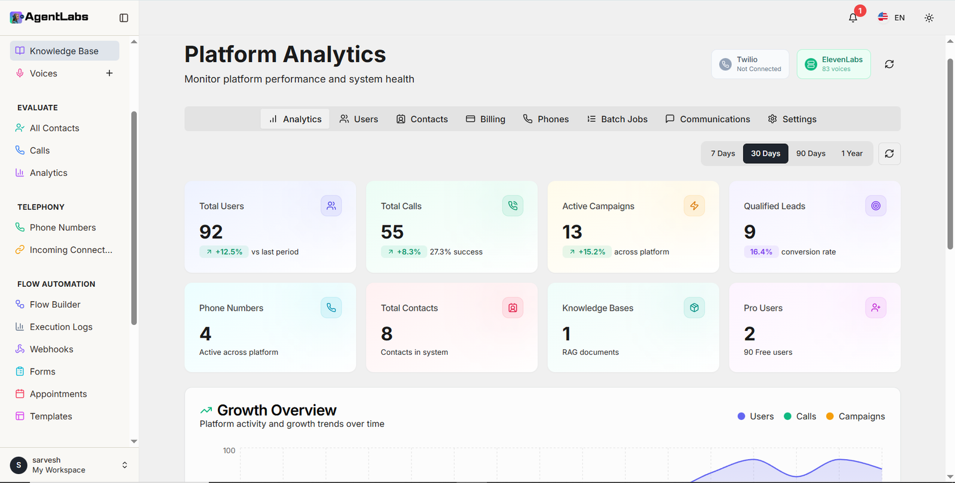Click the Templates layout icon
This screenshot has width=955, height=483.
click(x=20, y=416)
